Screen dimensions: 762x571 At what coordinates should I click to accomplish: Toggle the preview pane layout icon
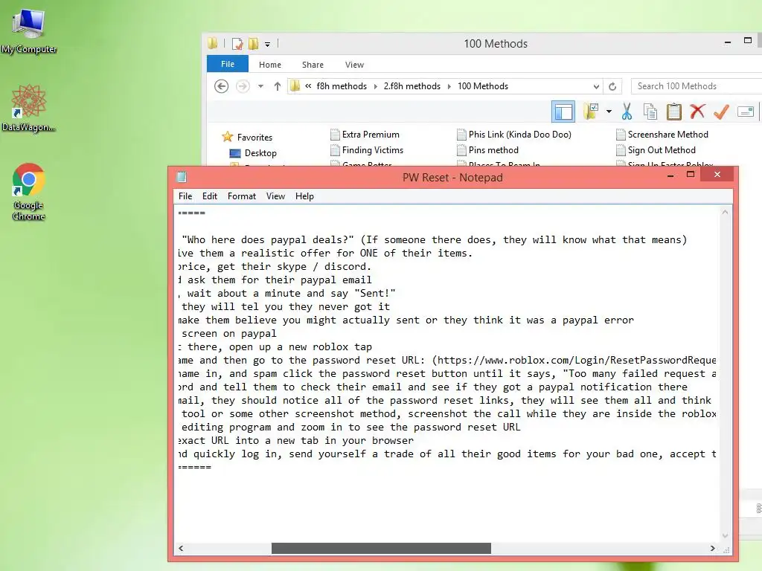563,112
